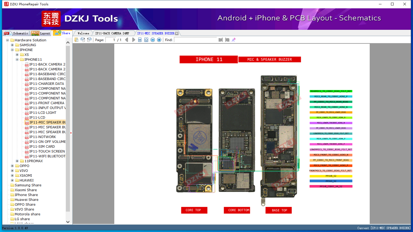Click the fit page icon
413x232 pixels.
pyautogui.click(x=146, y=40)
